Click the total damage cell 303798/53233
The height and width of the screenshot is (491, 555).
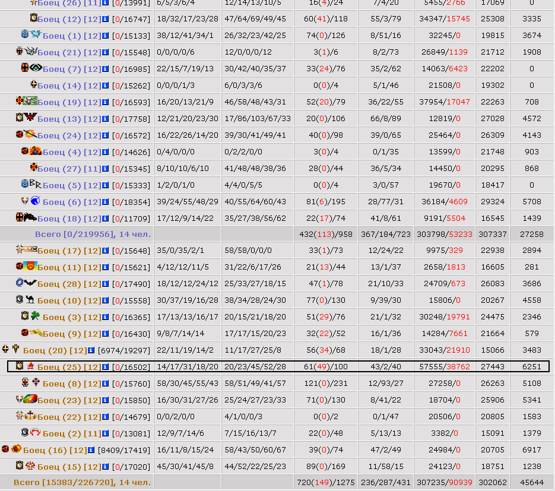[x=445, y=235]
